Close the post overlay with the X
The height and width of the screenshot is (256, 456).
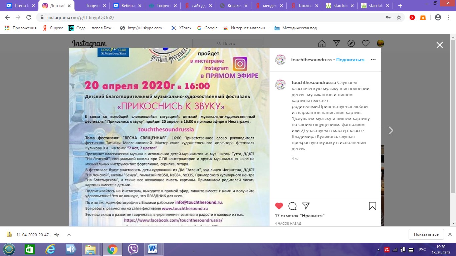point(439,45)
